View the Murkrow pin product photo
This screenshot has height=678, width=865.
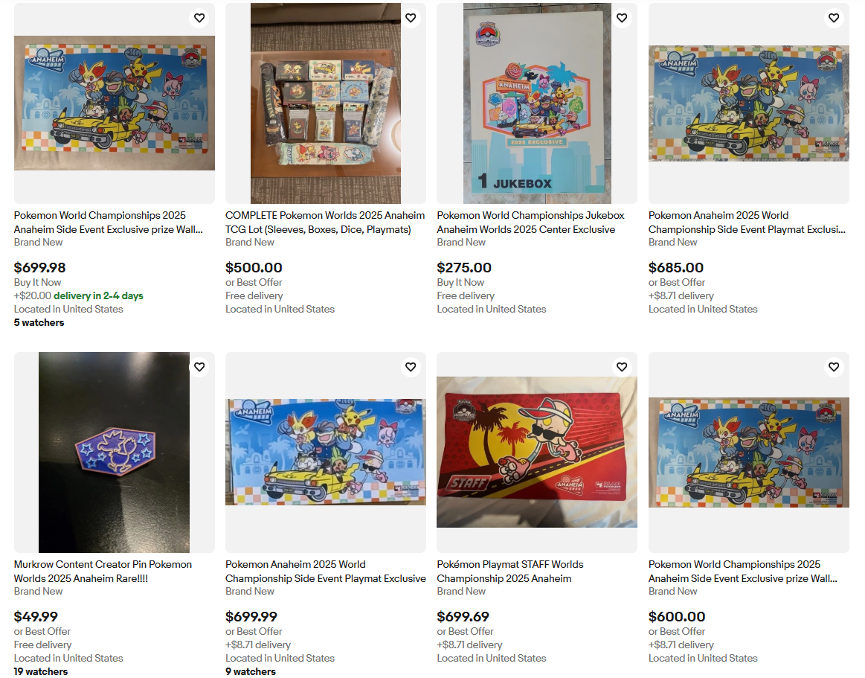click(115, 452)
